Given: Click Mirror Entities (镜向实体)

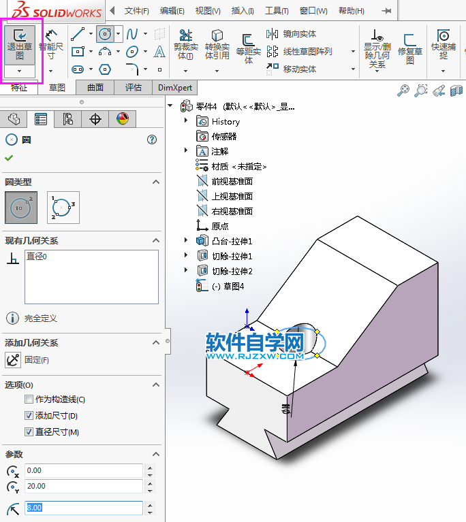Looking at the screenshot, I should [x=292, y=34].
